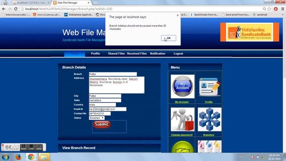Click the ezvid pause button

coord(23,147)
